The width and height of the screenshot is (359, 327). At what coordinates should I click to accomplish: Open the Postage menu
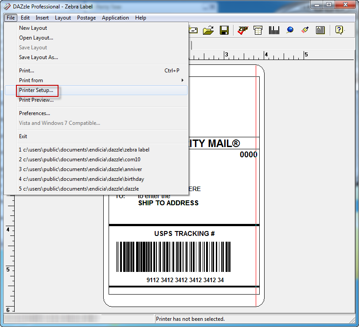pyautogui.click(x=86, y=18)
